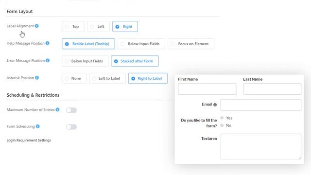Click the Label Alignment label text

20,26
